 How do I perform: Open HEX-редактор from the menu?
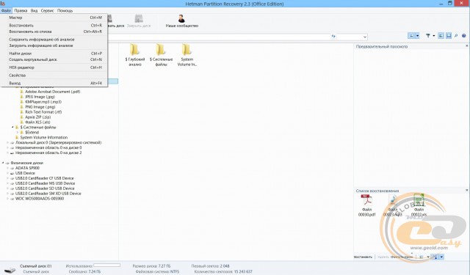[x=54, y=67]
